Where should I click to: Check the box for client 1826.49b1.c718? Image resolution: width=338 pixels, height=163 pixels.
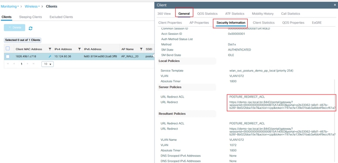(x=8, y=56)
